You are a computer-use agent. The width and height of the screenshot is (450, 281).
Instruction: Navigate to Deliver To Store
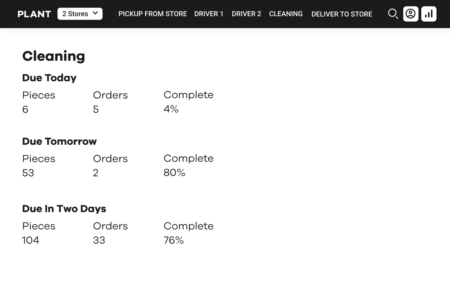point(342,14)
